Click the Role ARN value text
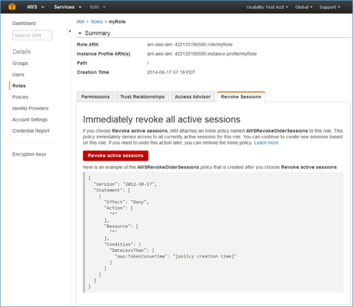Viewport: 353px width, 307px height. [190, 45]
